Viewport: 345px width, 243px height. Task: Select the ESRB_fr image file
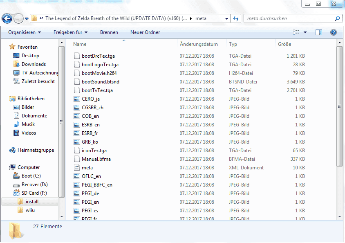click(90, 133)
